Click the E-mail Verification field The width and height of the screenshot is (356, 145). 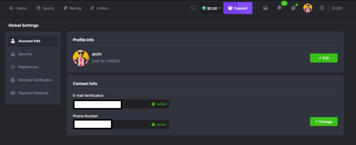pos(136,104)
